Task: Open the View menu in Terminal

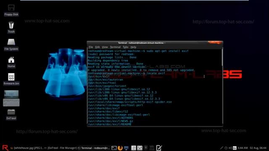Action: pyautogui.click(x=105, y=47)
